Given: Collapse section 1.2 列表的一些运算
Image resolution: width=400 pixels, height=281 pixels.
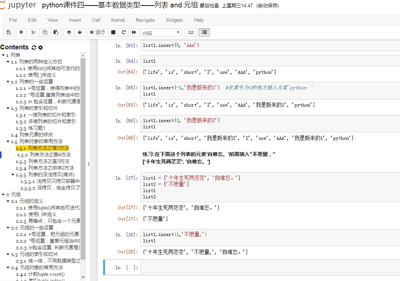Looking at the screenshot, I should pyautogui.click(x=8, y=82).
